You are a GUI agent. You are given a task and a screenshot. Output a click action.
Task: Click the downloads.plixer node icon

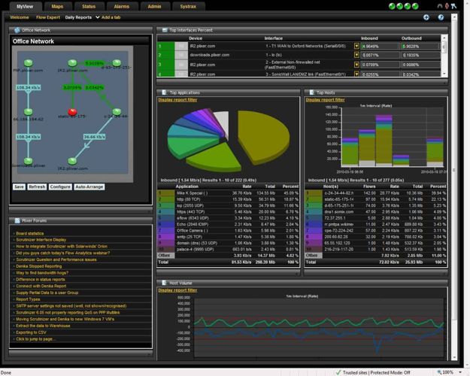[28, 160]
